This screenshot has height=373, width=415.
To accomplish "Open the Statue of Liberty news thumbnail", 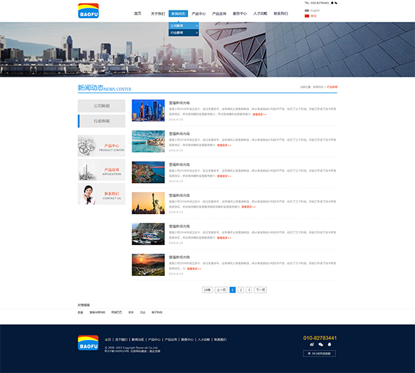I will (x=148, y=203).
